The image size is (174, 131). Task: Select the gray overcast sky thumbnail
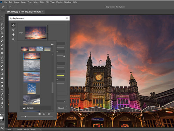[32, 66]
